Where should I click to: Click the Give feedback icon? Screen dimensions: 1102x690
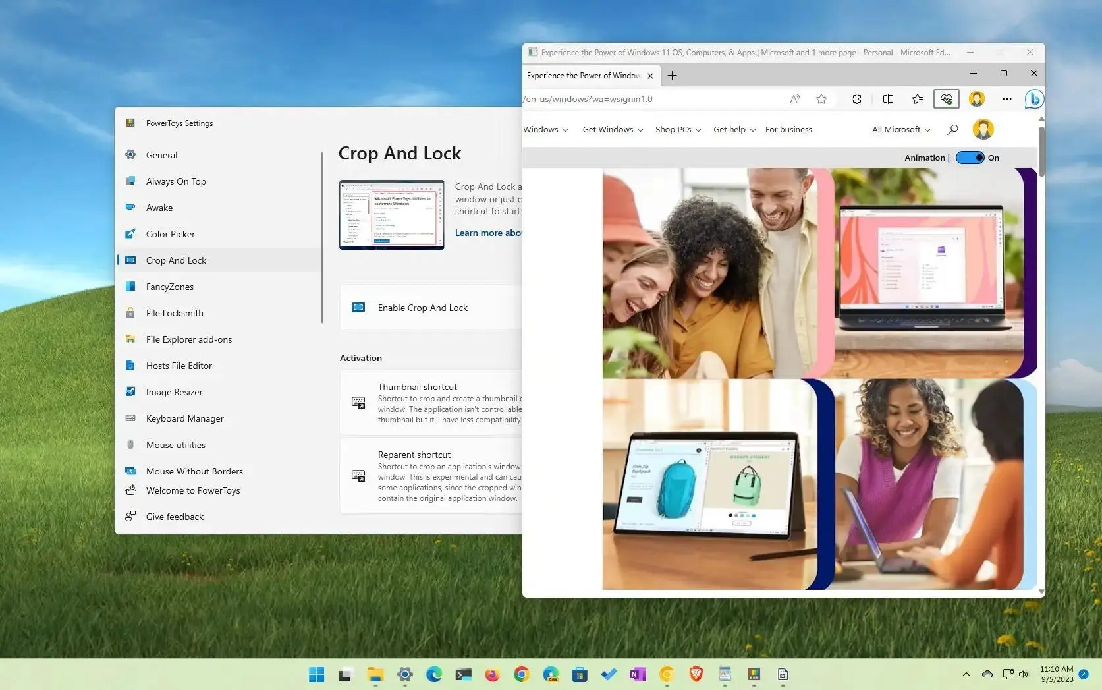click(130, 517)
